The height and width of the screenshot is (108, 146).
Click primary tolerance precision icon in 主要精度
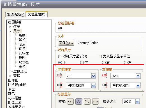click(59, 85)
